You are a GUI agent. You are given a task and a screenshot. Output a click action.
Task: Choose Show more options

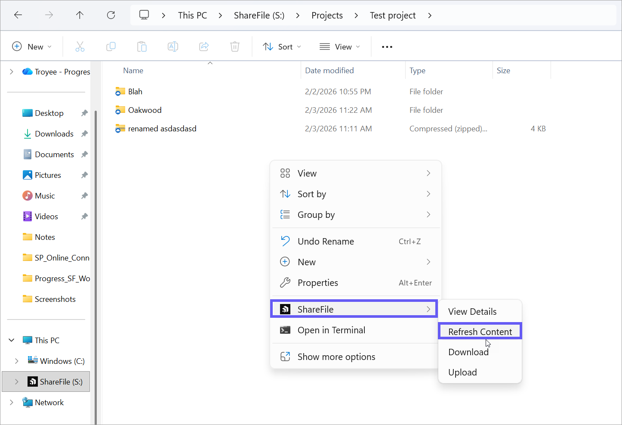coord(355,357)
